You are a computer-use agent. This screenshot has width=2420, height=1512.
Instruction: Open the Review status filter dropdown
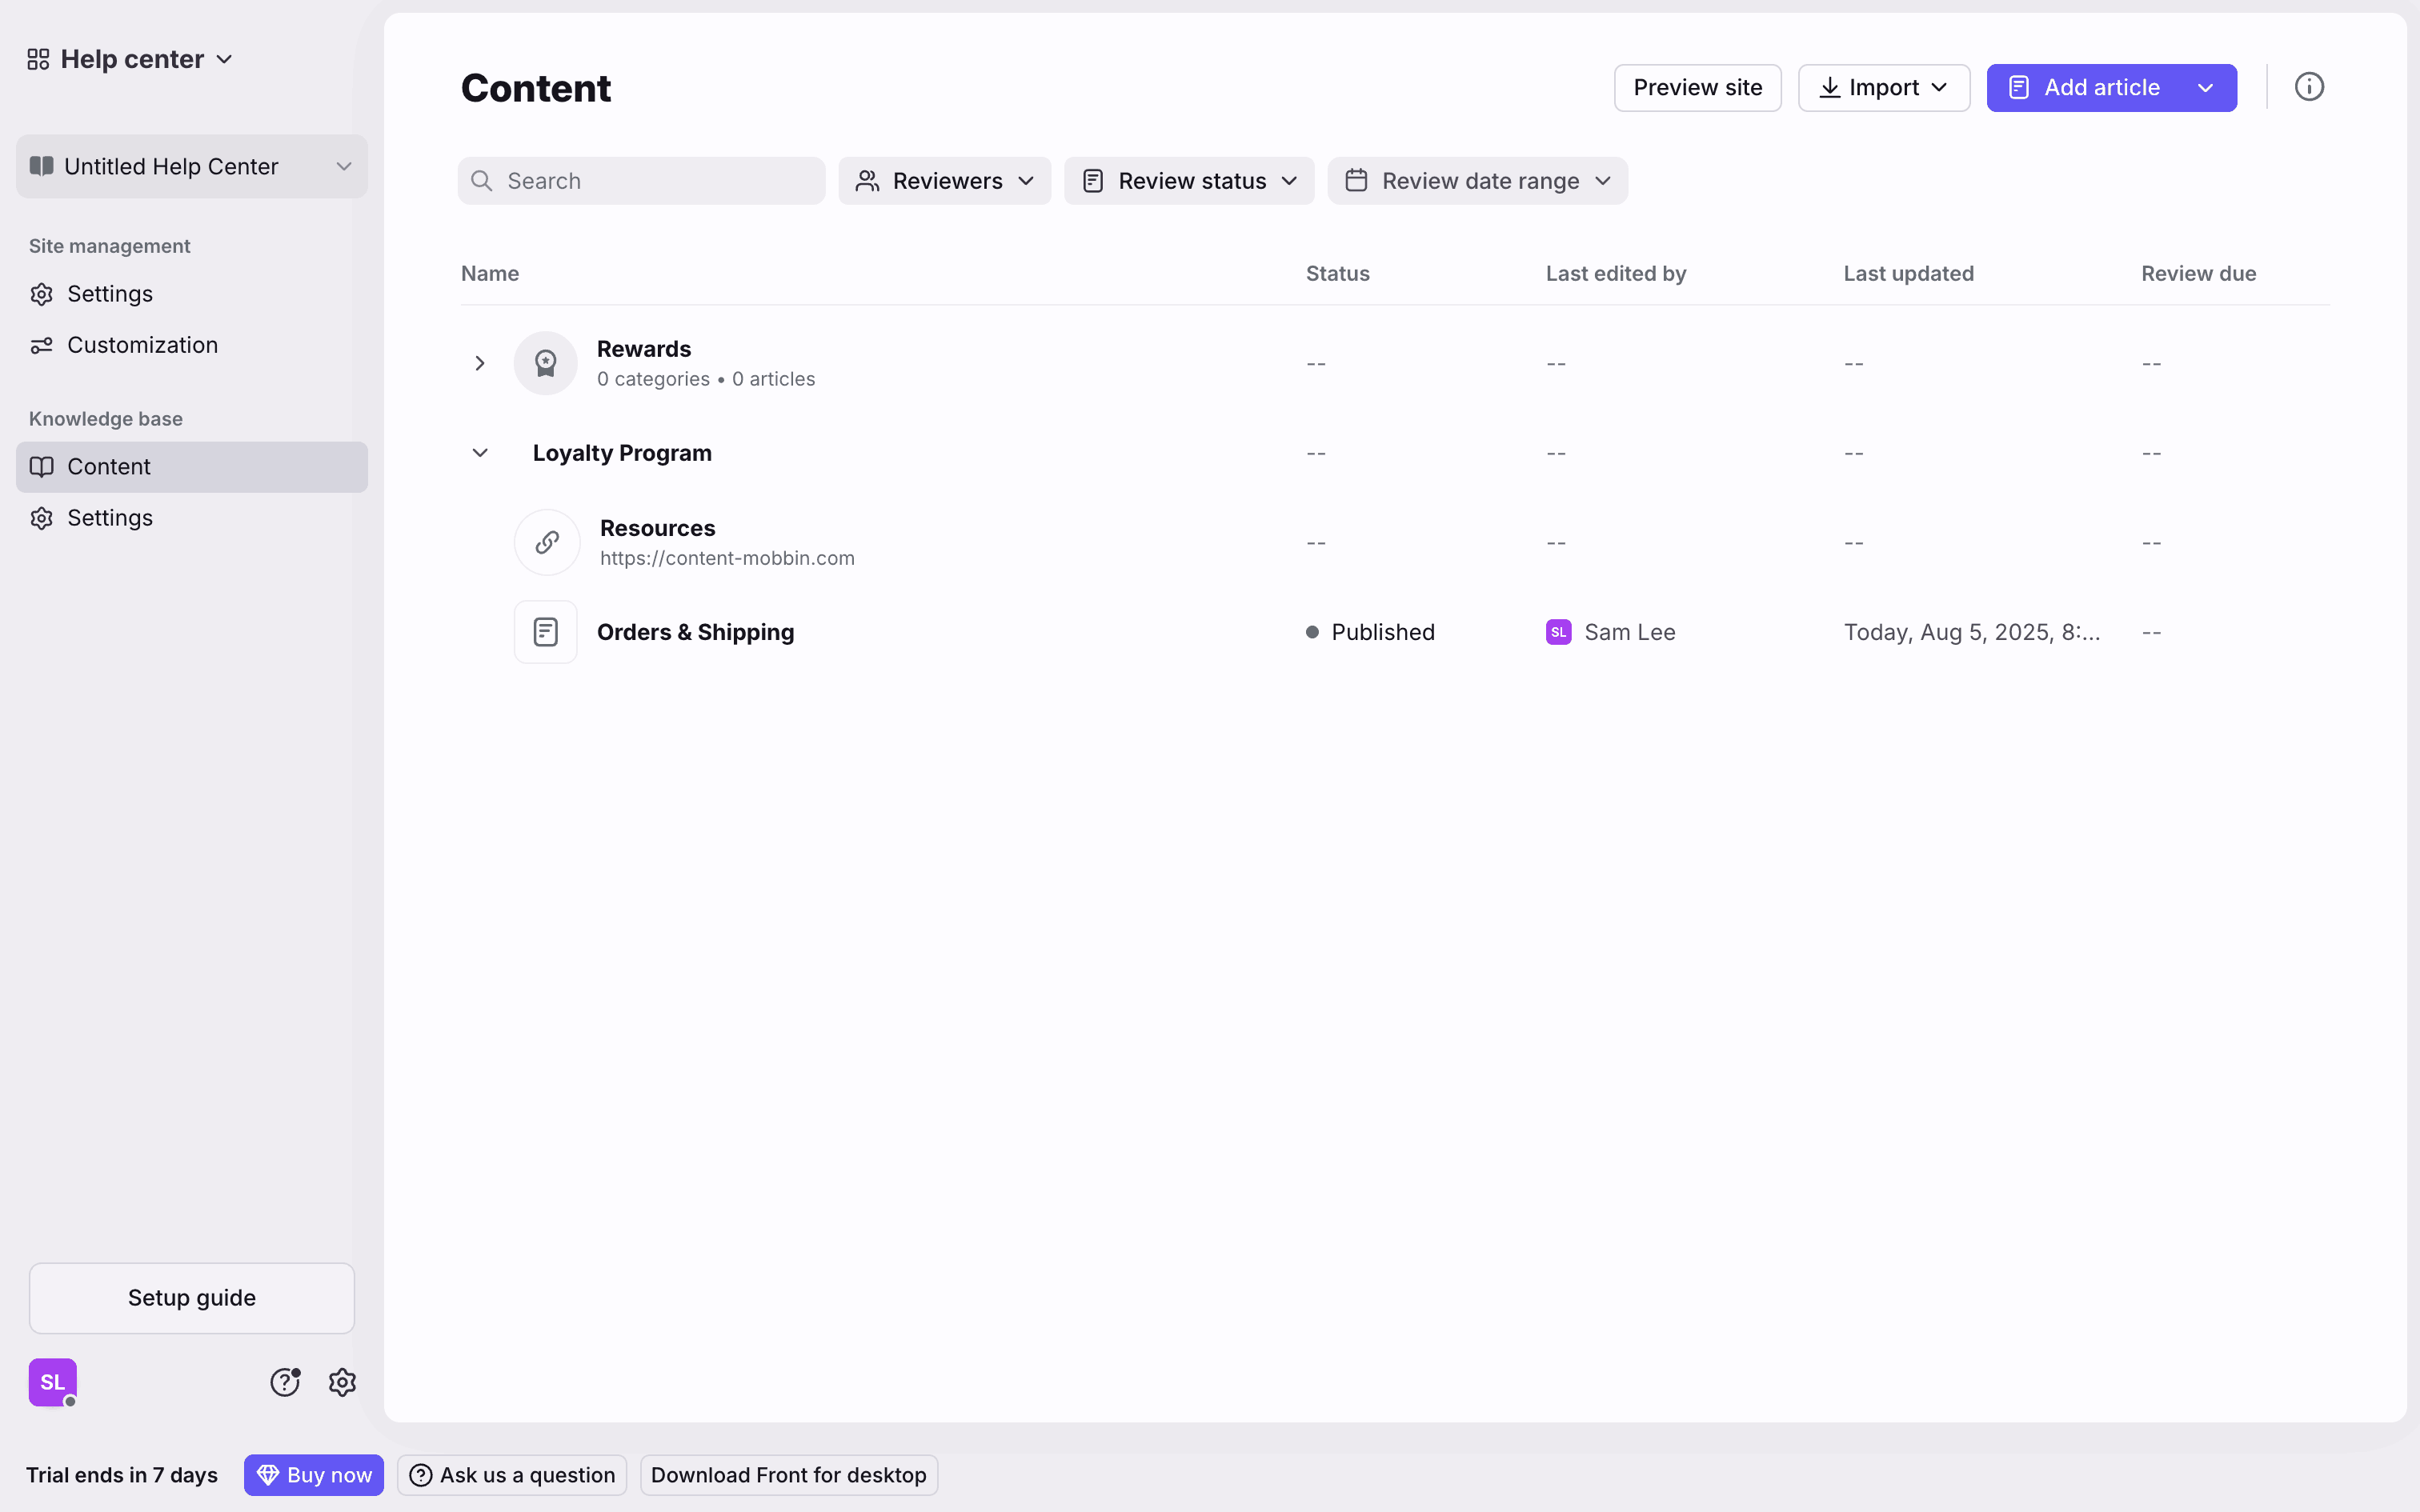[x=1188, y=181]
